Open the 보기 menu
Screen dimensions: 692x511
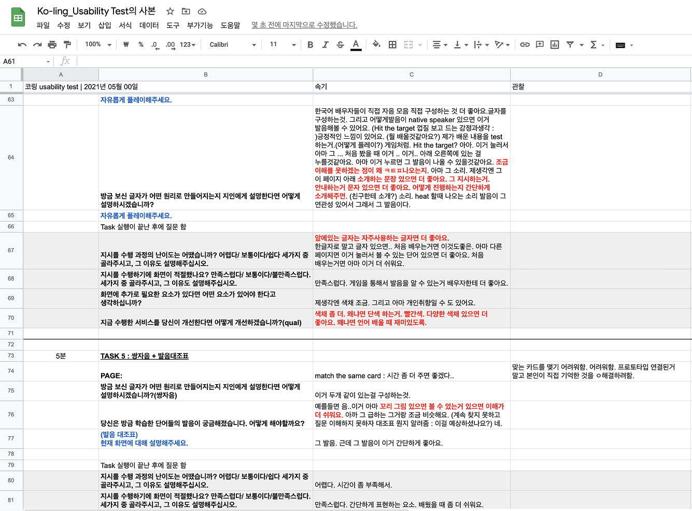tap(84, 25)
